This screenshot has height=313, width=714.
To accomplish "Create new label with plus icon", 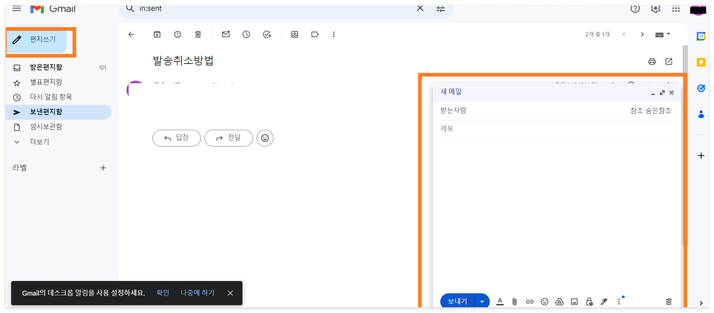I will [x=103, y=168].
